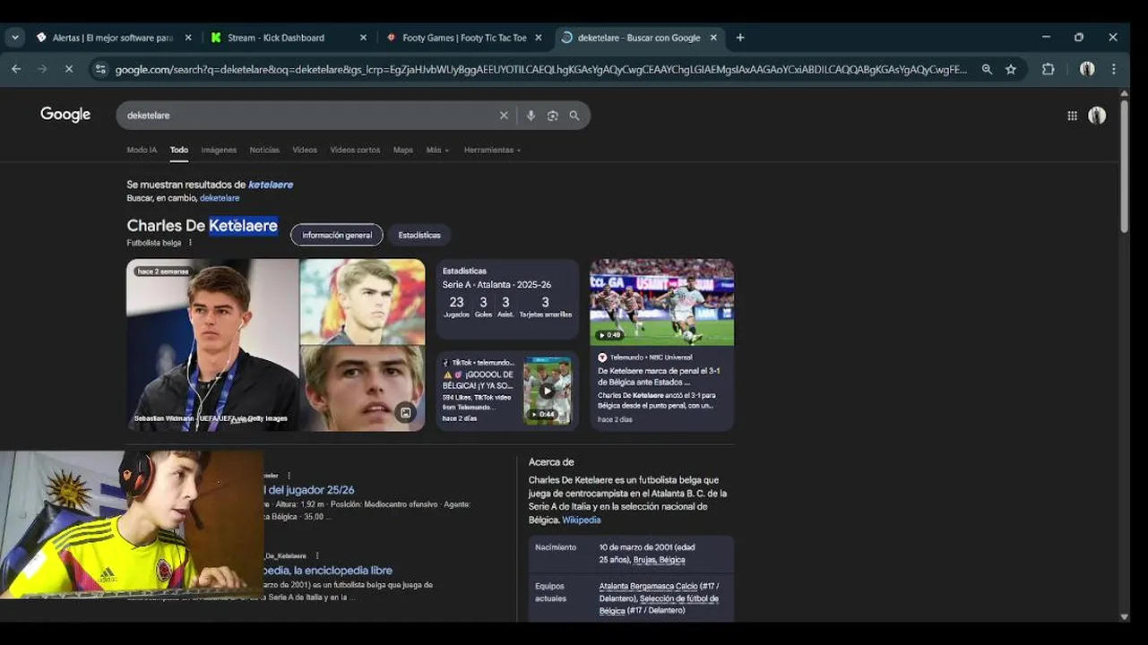Switch to Videos results

pos(305,150)
